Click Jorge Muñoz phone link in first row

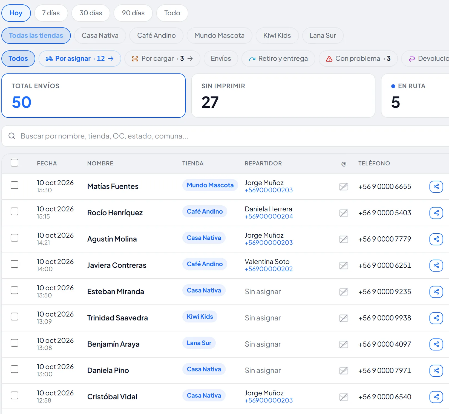pyautogui.click(x=269, y=190)
